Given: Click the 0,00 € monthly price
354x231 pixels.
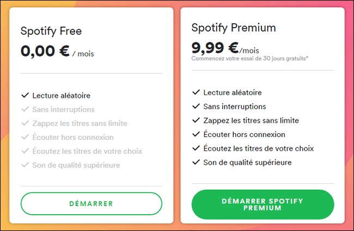Looking at the screenshot, I should [45, 51].
